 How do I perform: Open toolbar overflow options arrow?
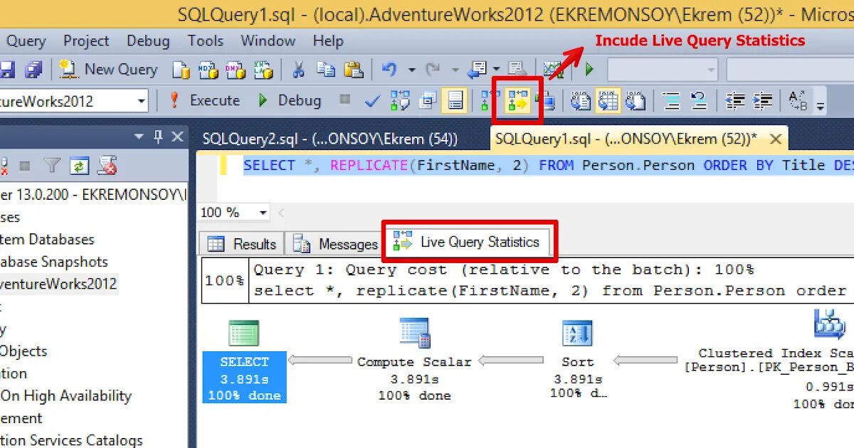tap(821, 107)
